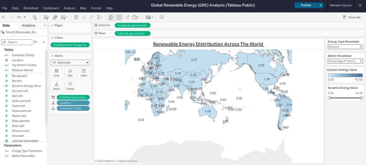Toggle the Show Mark Labels icon
366x165 pixels.
click(x=119, y=17)
